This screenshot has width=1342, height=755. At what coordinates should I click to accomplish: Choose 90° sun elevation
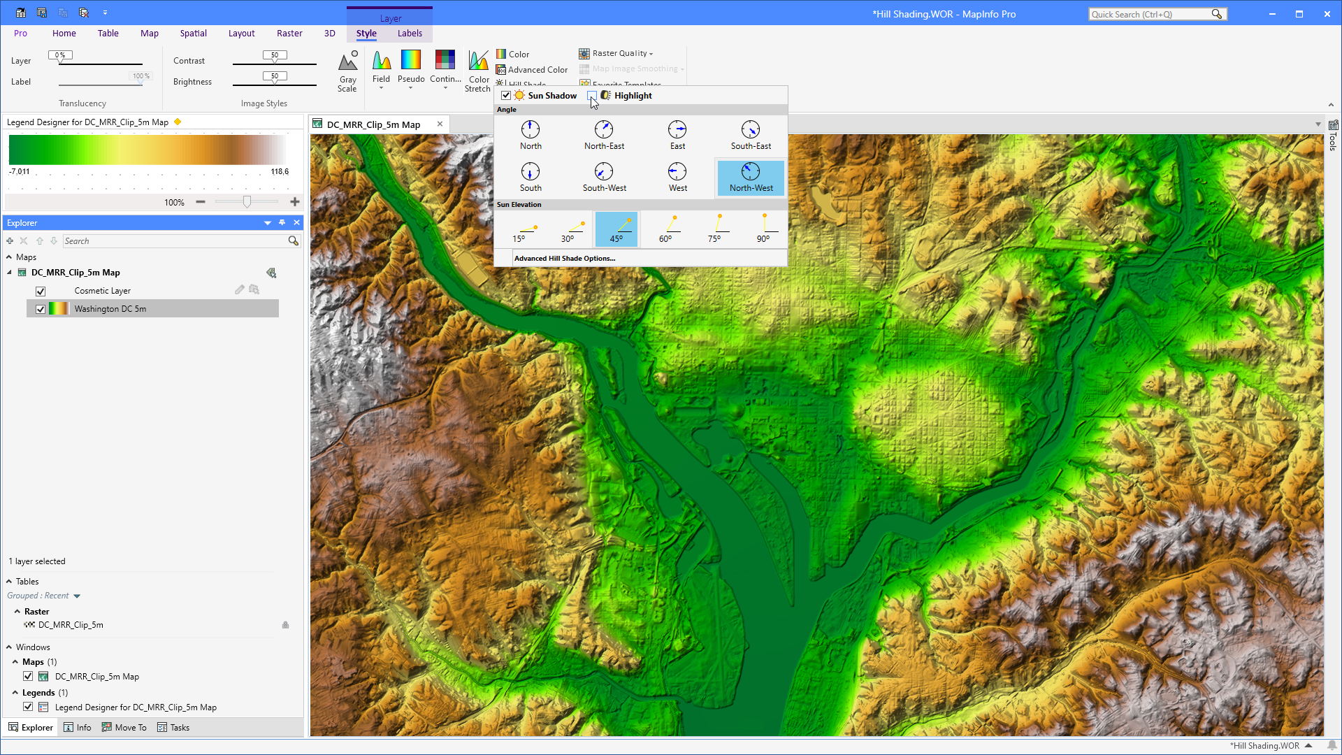[x=763, y=229]
